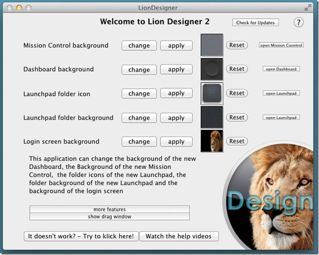319x255 pixels.
Task: Click Check for Updates
Action: pos(255,23)
